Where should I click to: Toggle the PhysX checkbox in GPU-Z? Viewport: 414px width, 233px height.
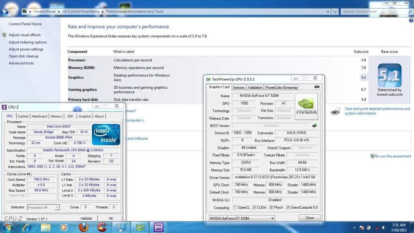[x=271, y=207]
